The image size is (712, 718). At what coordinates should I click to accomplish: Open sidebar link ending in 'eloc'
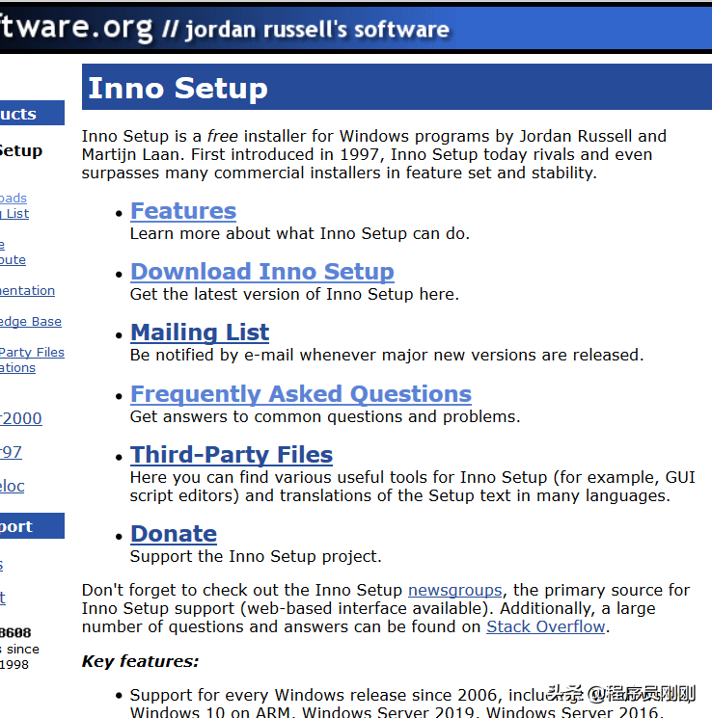pos(13,487)
